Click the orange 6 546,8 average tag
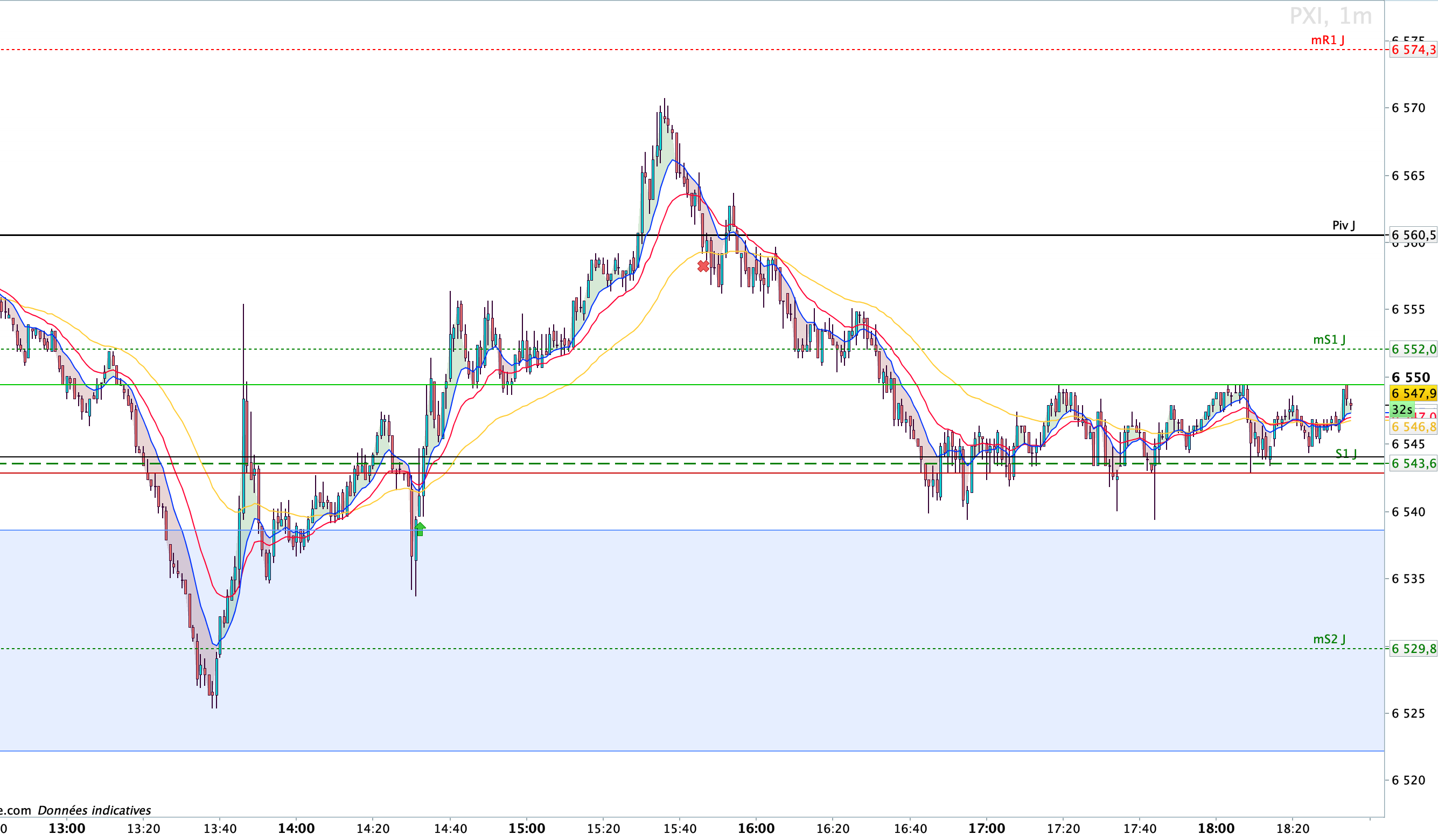Screen dimensions: 1438x834 [1413, 427]
